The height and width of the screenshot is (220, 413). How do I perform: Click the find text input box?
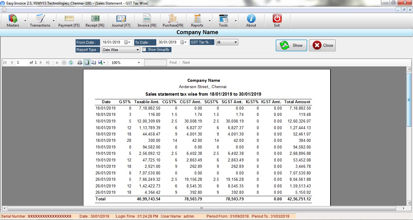click(x=155, y=62)
